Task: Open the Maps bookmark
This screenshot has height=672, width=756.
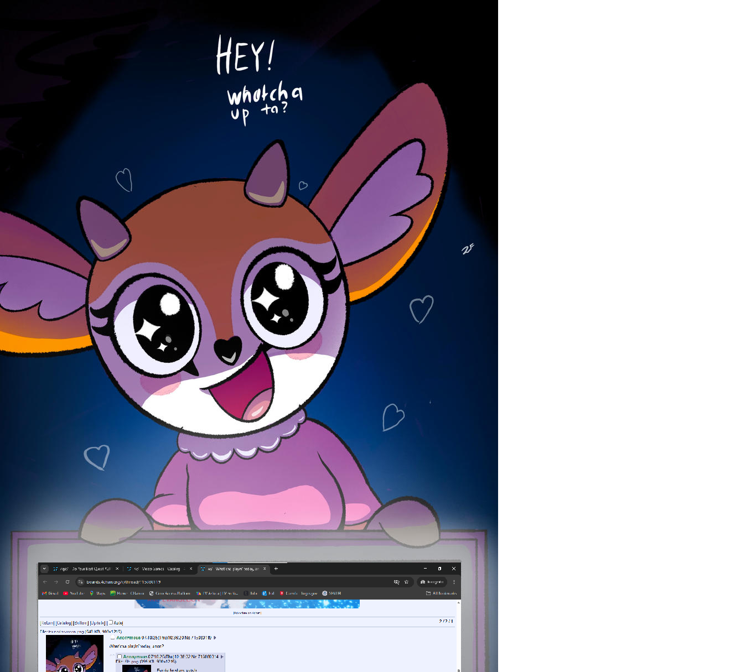Action: pyautogui.click(x=97, y=593)
